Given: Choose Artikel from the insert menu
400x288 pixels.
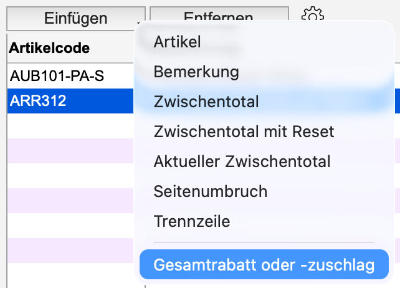Looking at the screenshot, I should click(x=178, y=42).
